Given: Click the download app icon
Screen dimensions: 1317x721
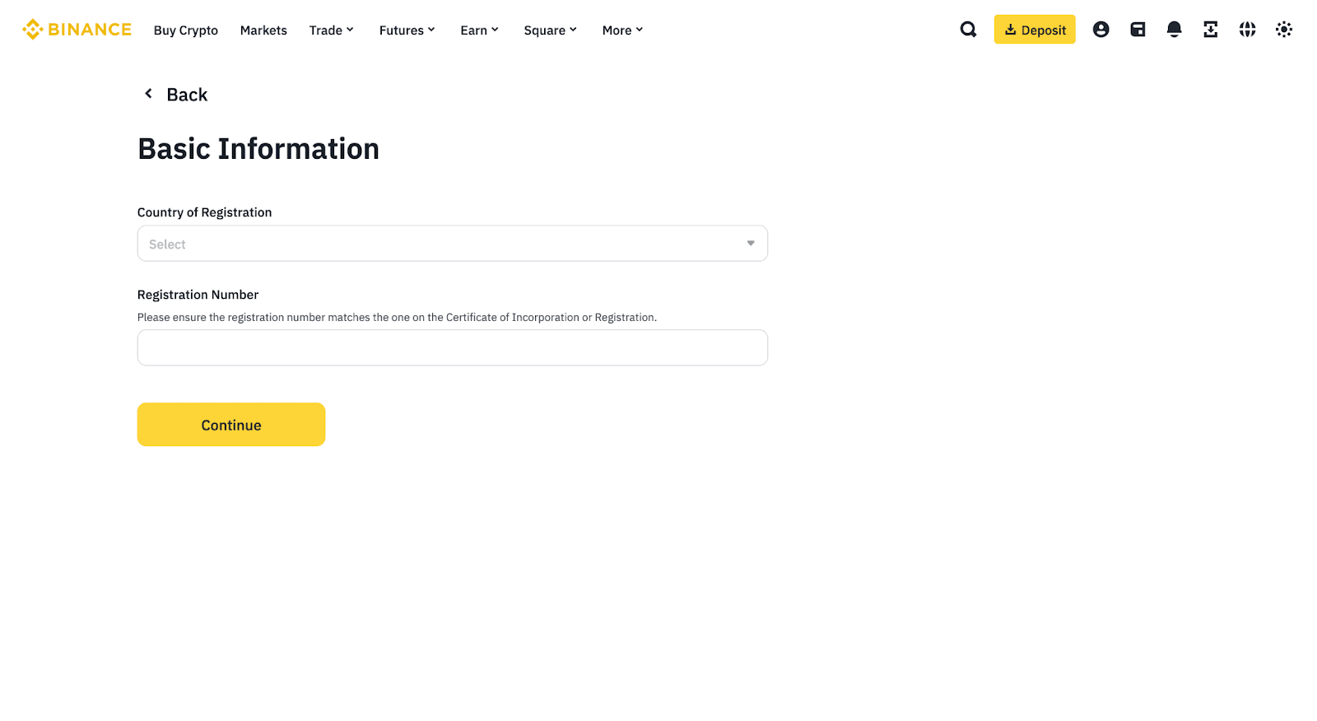Looking at the screenshot, I should 1210,30.
